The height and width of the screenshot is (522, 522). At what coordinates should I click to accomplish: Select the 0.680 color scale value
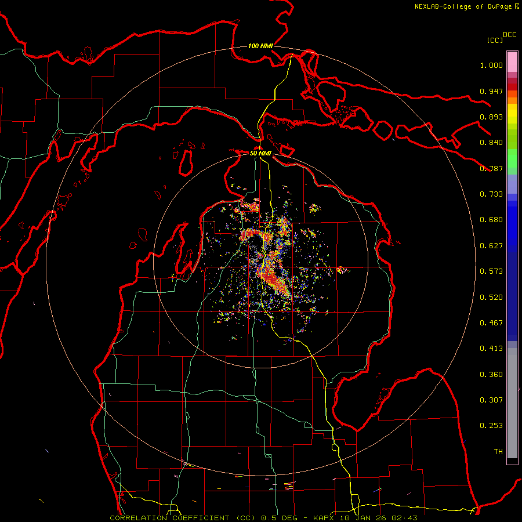pos(491,220)
